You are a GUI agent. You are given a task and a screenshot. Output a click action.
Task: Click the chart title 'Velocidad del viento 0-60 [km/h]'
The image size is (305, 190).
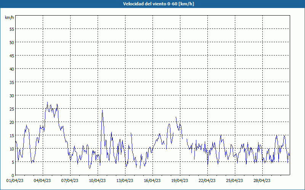[158, 4]
